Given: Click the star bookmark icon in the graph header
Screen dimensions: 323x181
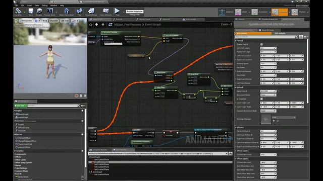Looking at the screenshot, I should pos(91,25).
